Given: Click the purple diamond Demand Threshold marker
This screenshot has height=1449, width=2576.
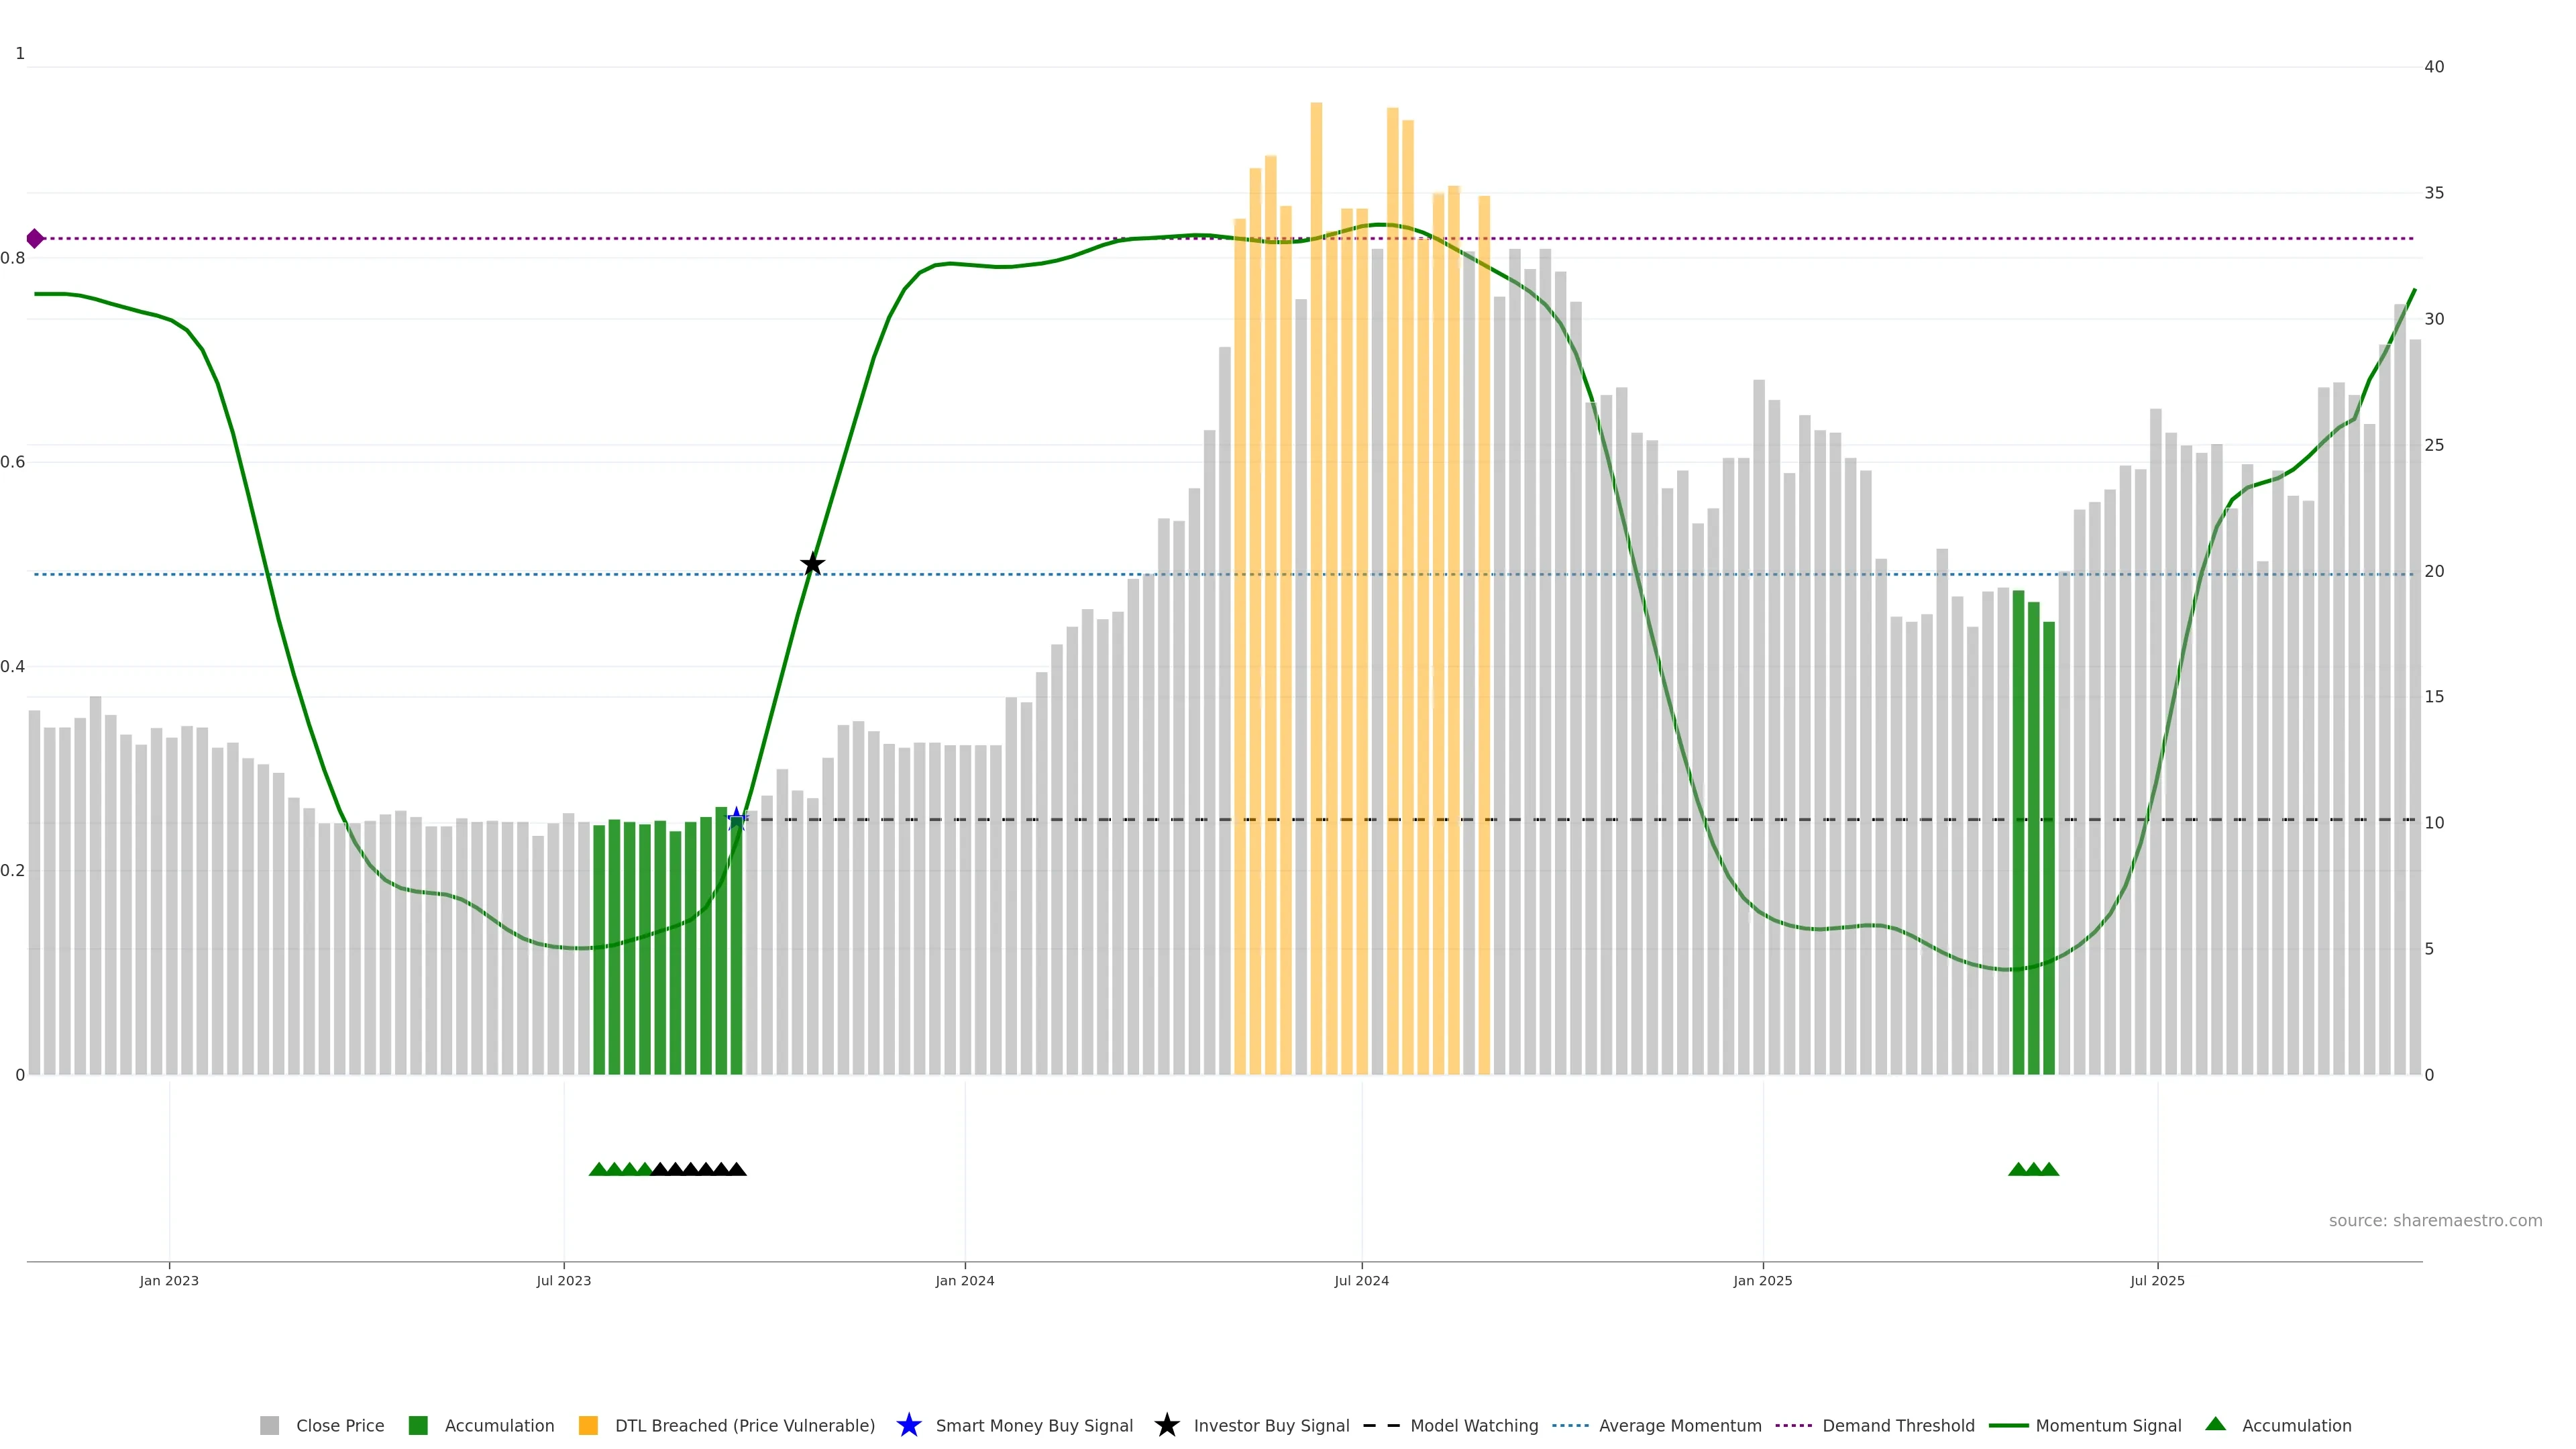Looking at the screenshot, I should 35,239.
